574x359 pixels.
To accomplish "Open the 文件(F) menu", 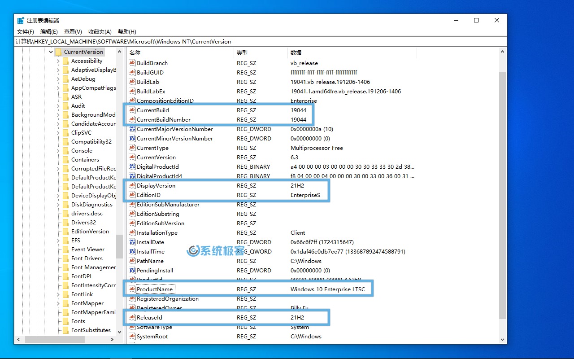I will click(x=26, y=32).
